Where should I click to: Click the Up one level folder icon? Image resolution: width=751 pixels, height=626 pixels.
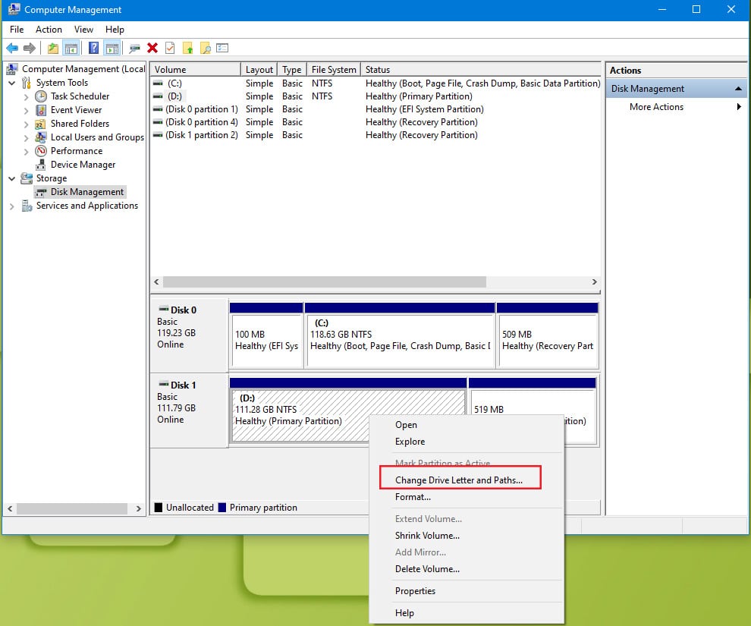click(x=52, y=48)
